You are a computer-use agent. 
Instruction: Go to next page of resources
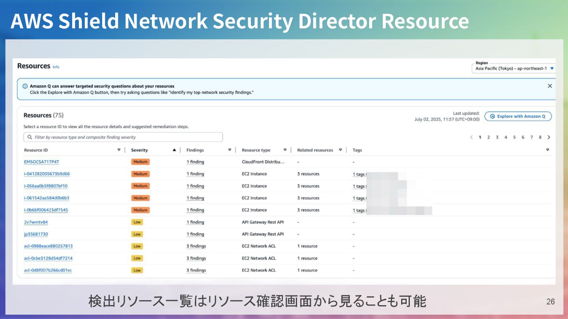pos(549,137)
